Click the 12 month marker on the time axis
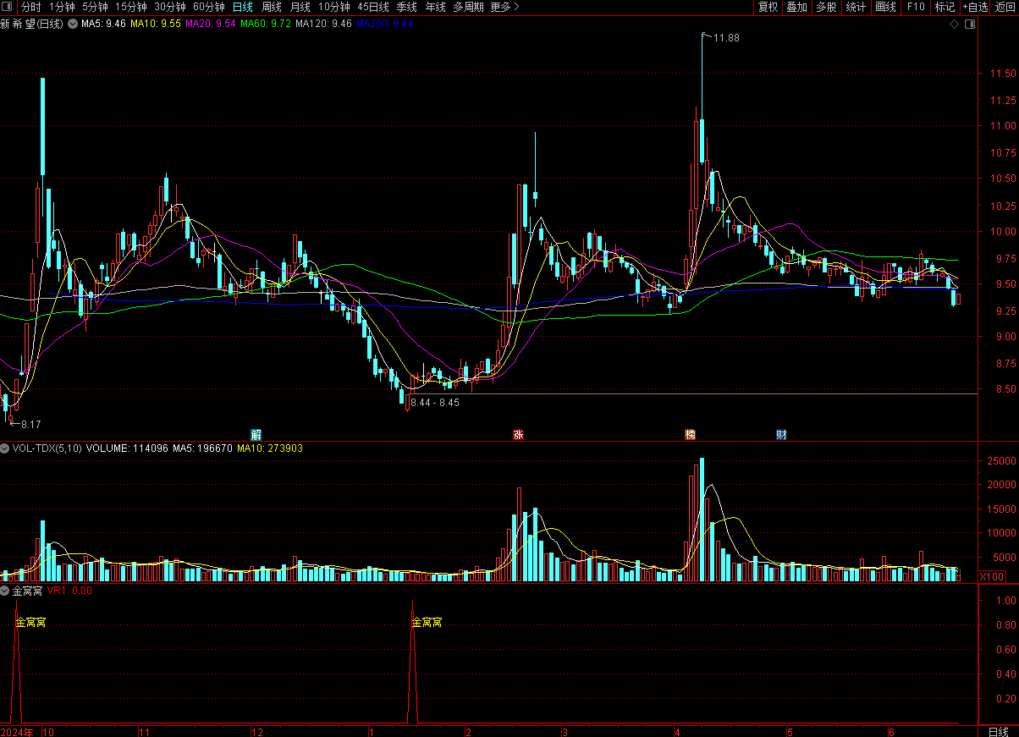Screen dimensions: 1019x737 (x=258, y=731)
